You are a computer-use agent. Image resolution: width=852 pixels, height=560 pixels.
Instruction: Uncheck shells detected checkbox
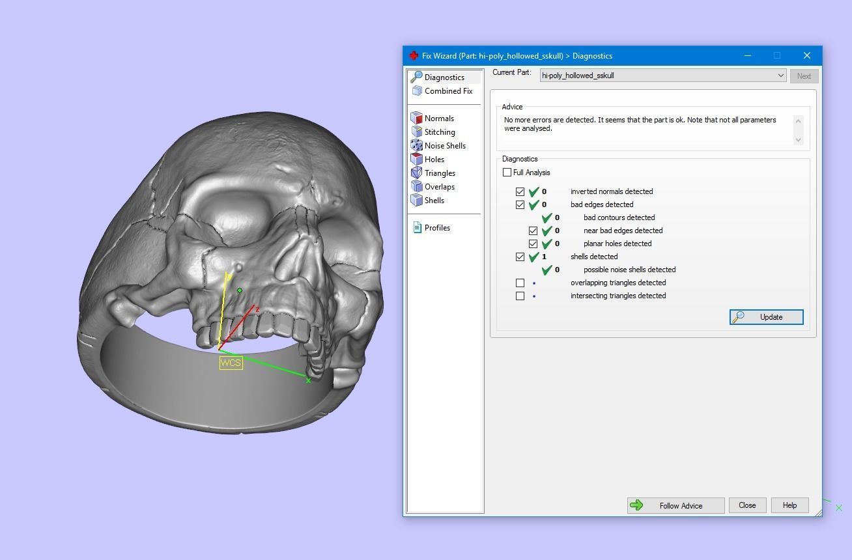click(x=520, y=257)
